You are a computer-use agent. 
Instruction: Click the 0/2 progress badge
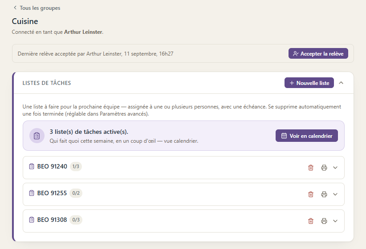(76, 193)
